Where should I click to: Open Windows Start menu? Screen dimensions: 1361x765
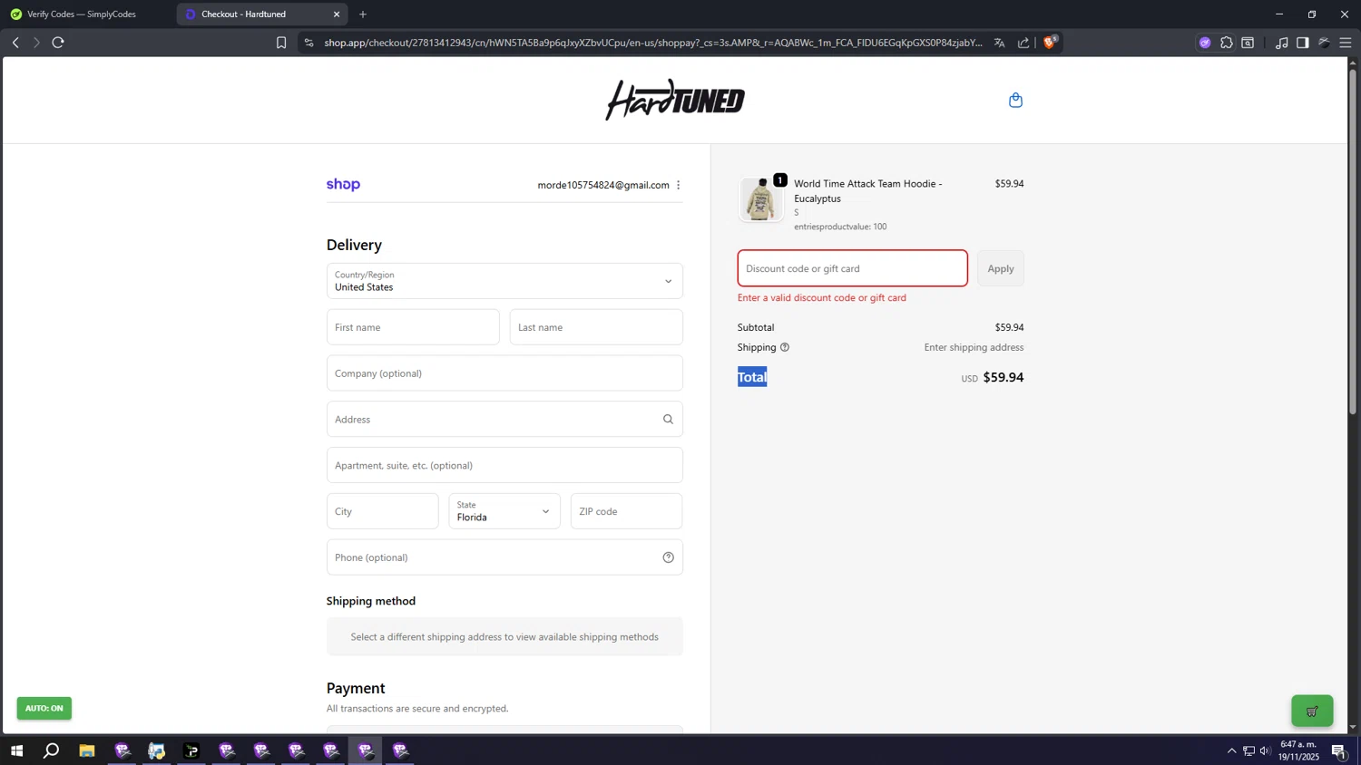pyautogui.click(x=16, y=750)
